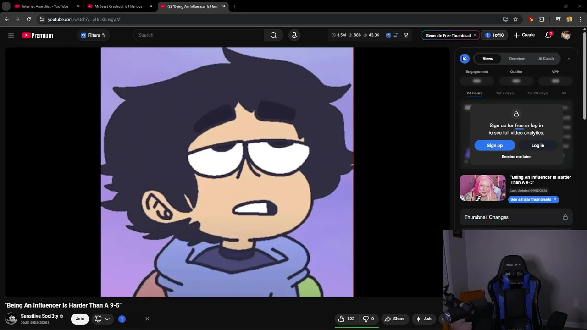587x330 pixels.
Task: Close the MrBeast Crashout tab
Action: [x=151, y=6]
